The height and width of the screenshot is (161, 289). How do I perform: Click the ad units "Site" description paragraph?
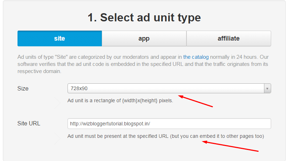pyautogui.click(x=143, y=64)
